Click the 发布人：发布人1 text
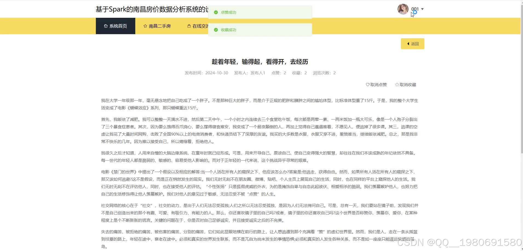 [x=250, y=73]
